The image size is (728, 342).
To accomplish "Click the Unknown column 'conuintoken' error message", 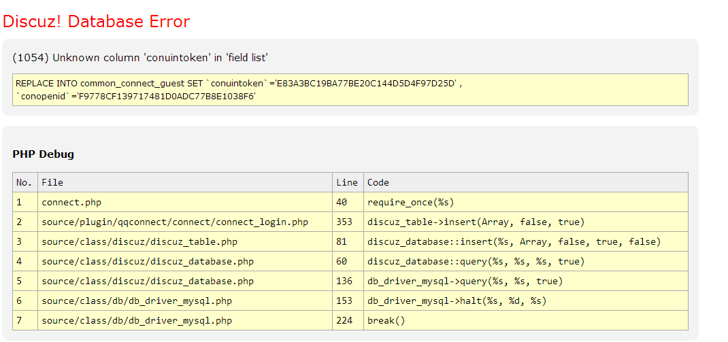I will coord(144,58).
